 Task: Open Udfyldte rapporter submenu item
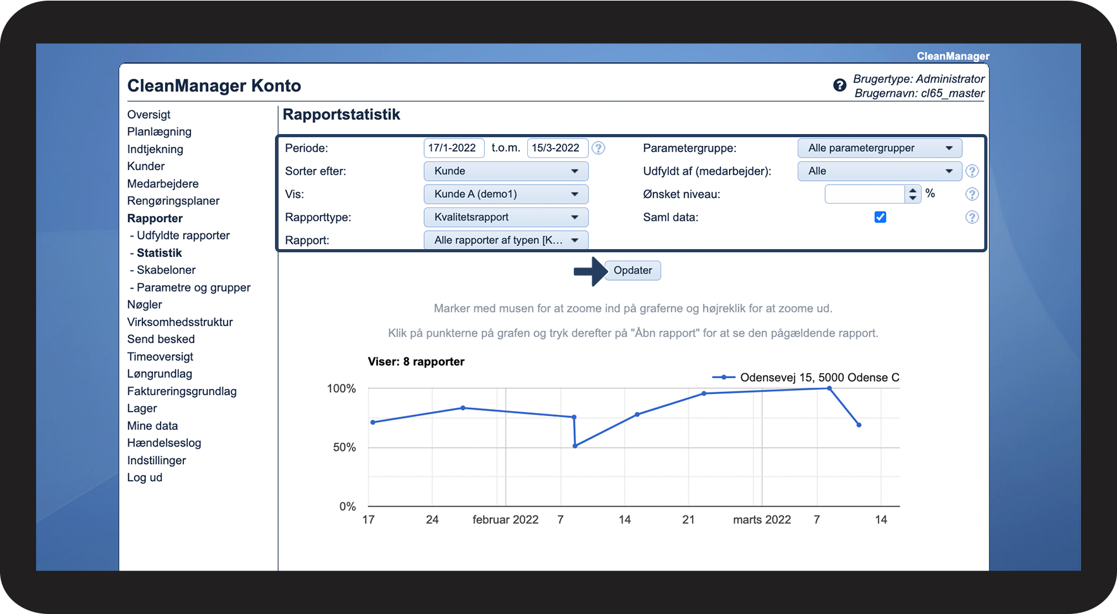pyautogui.click(x=183, y=235)
